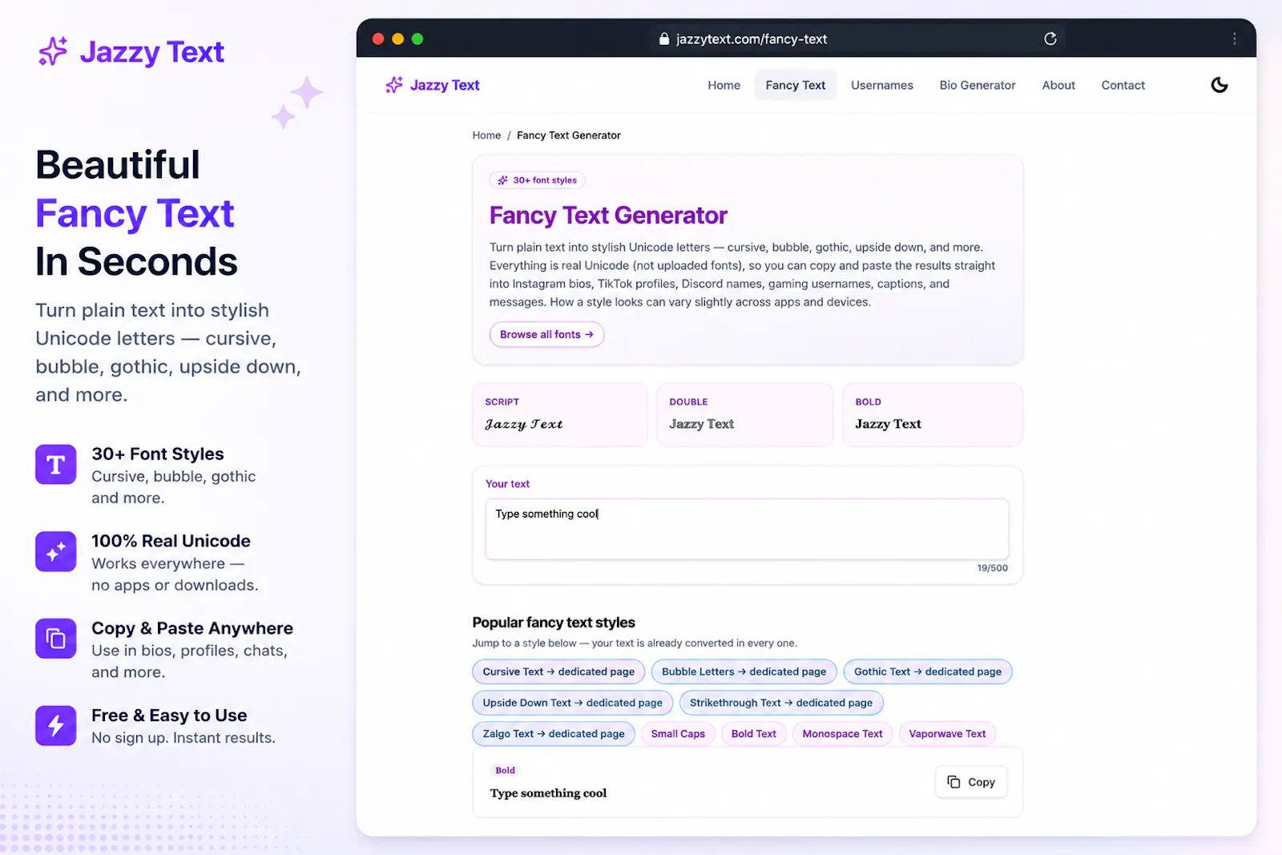Open the Gothic Text dedicated page chip

point(927,671)
